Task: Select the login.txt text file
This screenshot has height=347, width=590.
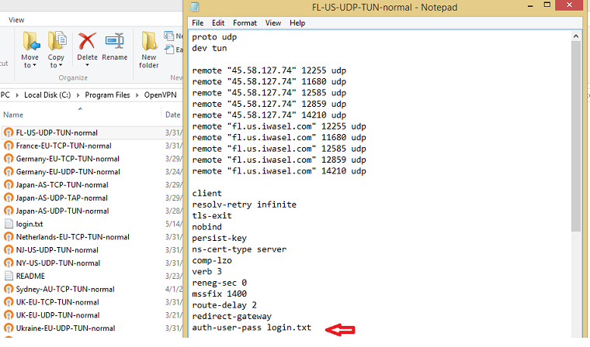Action: (x=30, y=224)
